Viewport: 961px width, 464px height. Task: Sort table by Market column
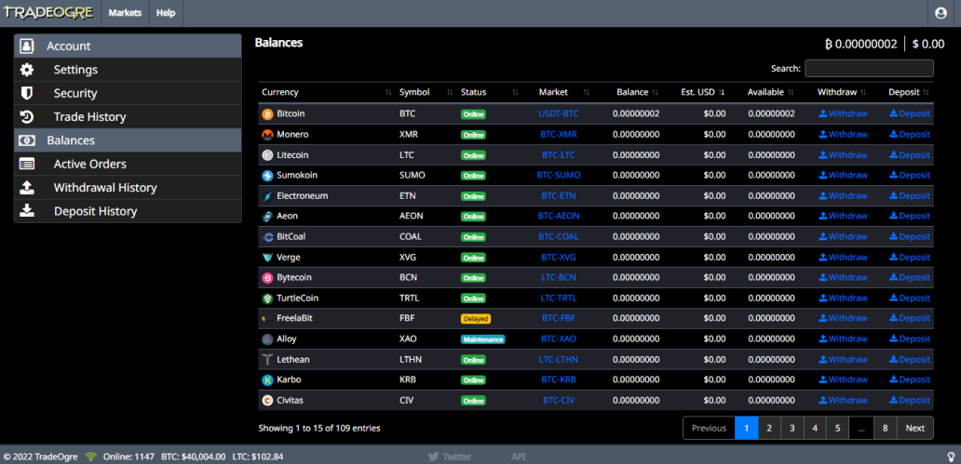pos(558,92)
